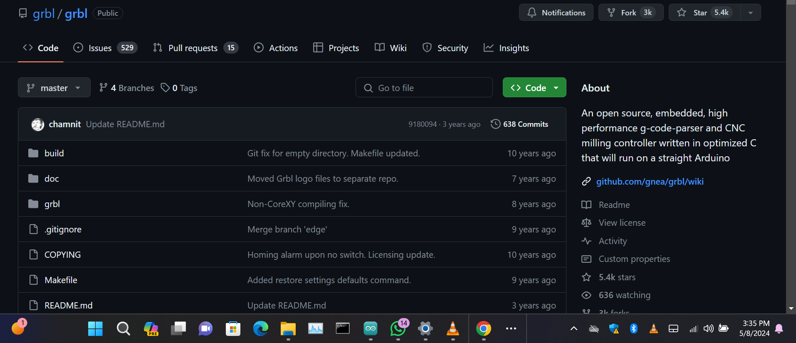The width and height of the screenshot is (796, 343).
Task: Open the Activity link
Action: click(613, 241)
